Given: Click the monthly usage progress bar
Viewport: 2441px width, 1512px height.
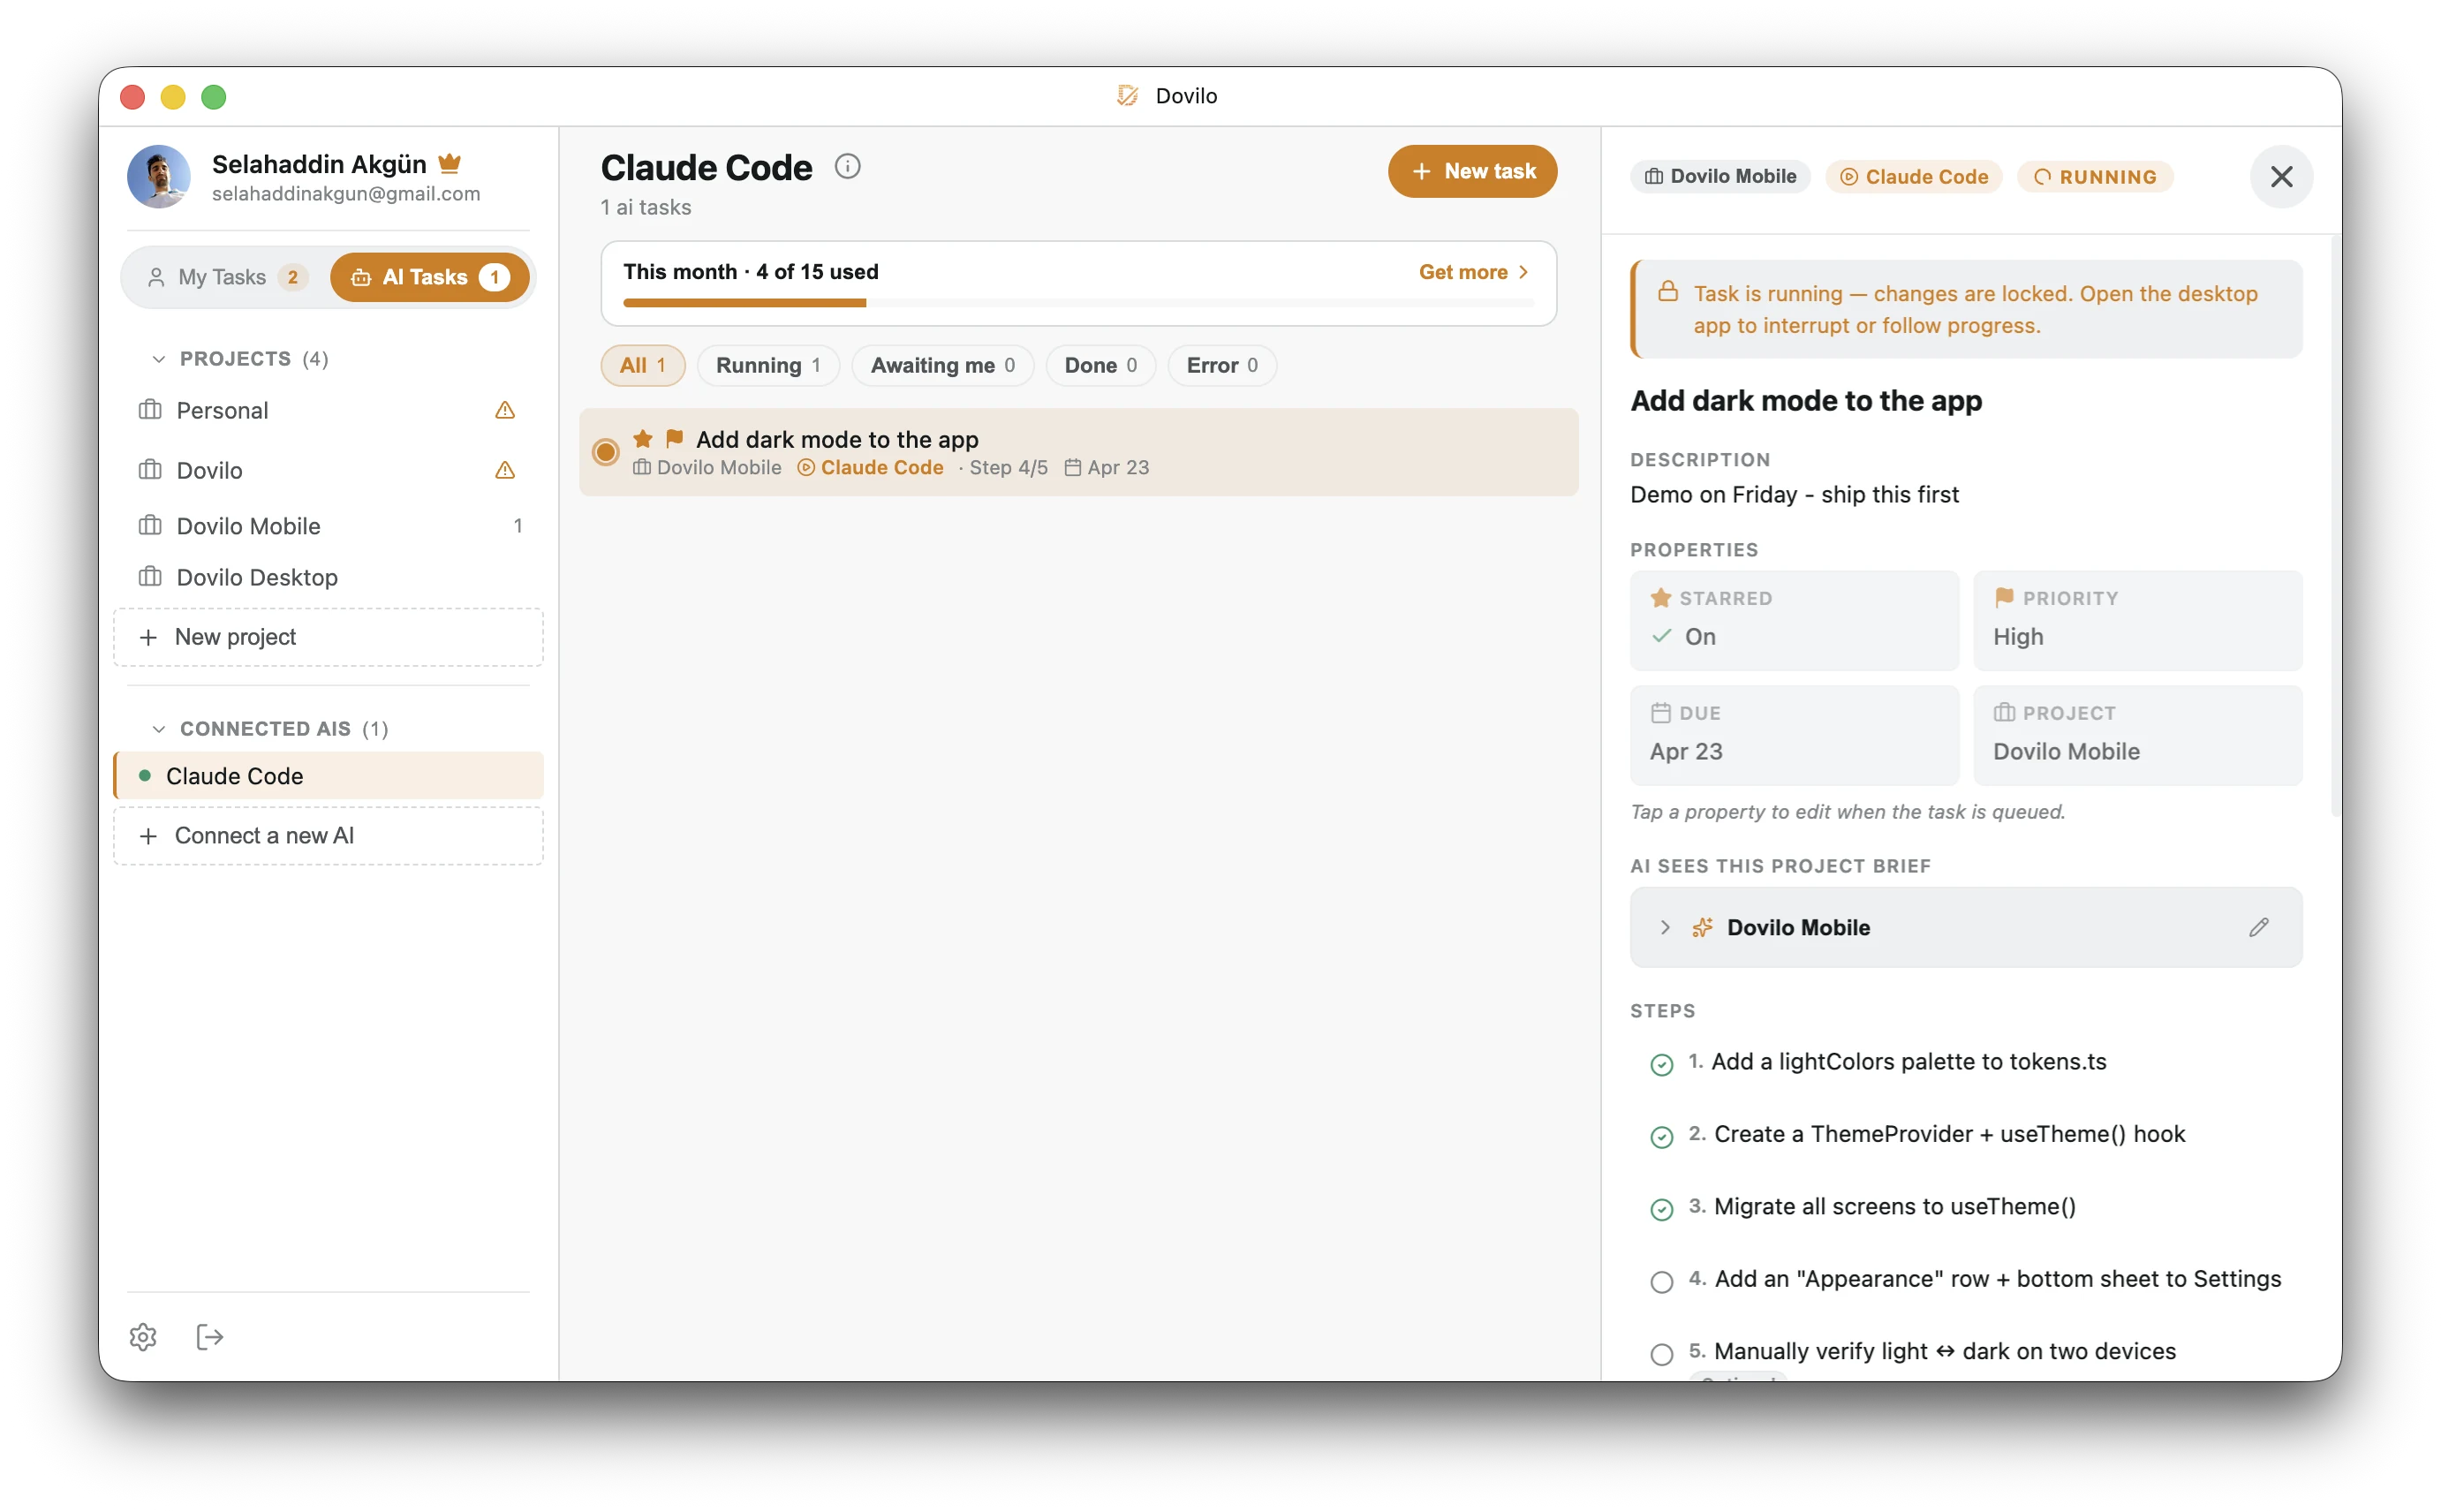Looking at the screenshot, I should tap(1078, 302).
